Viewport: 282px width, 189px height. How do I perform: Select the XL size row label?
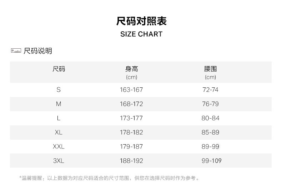(59, 133)
